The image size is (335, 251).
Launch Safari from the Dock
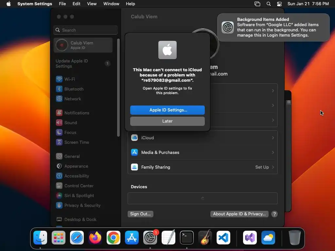[x=77, y=238]
